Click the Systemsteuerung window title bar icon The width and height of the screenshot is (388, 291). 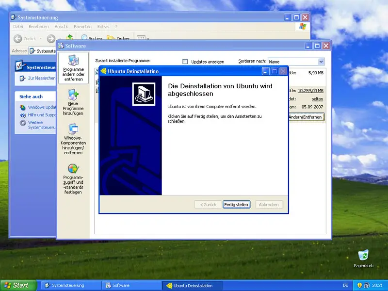pos(14,17)
